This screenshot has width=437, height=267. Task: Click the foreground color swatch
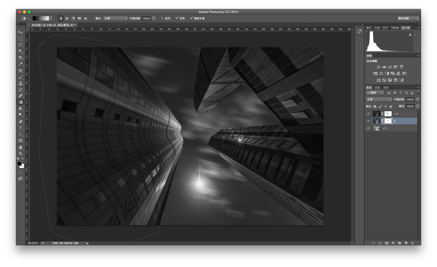[19, 164]
